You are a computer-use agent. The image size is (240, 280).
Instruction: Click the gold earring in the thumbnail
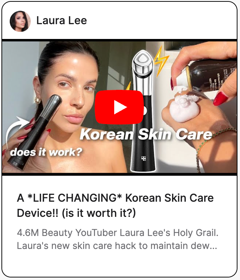(38, 100)
